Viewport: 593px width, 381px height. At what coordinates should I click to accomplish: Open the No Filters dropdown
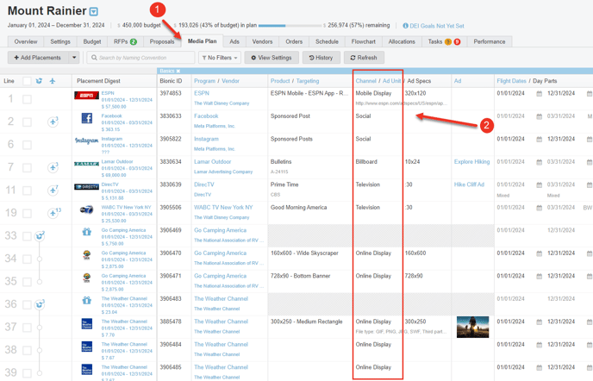[220, 58]
